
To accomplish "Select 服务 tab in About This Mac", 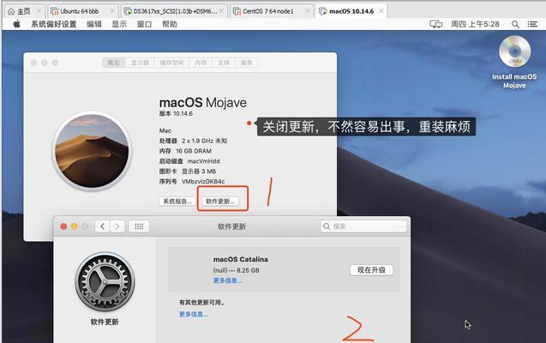I will click(247, 63).
